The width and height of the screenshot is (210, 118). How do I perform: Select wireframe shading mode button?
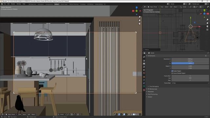132,114
